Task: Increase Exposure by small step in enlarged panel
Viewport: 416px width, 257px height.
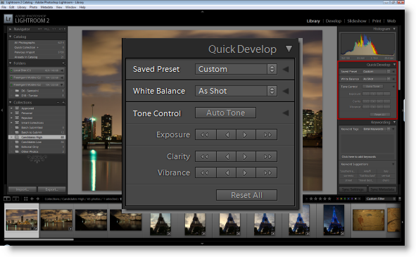Action: (246, 134)
